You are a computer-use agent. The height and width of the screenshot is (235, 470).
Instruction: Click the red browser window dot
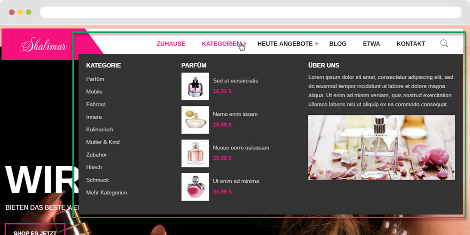pos(12,12)
